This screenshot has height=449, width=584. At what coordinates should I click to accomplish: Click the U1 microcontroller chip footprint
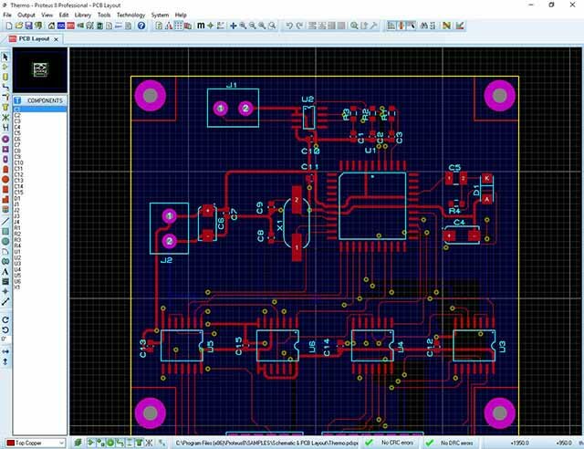click(x=372, y=205)
